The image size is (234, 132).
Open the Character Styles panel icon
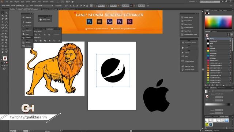coord(182,66)
